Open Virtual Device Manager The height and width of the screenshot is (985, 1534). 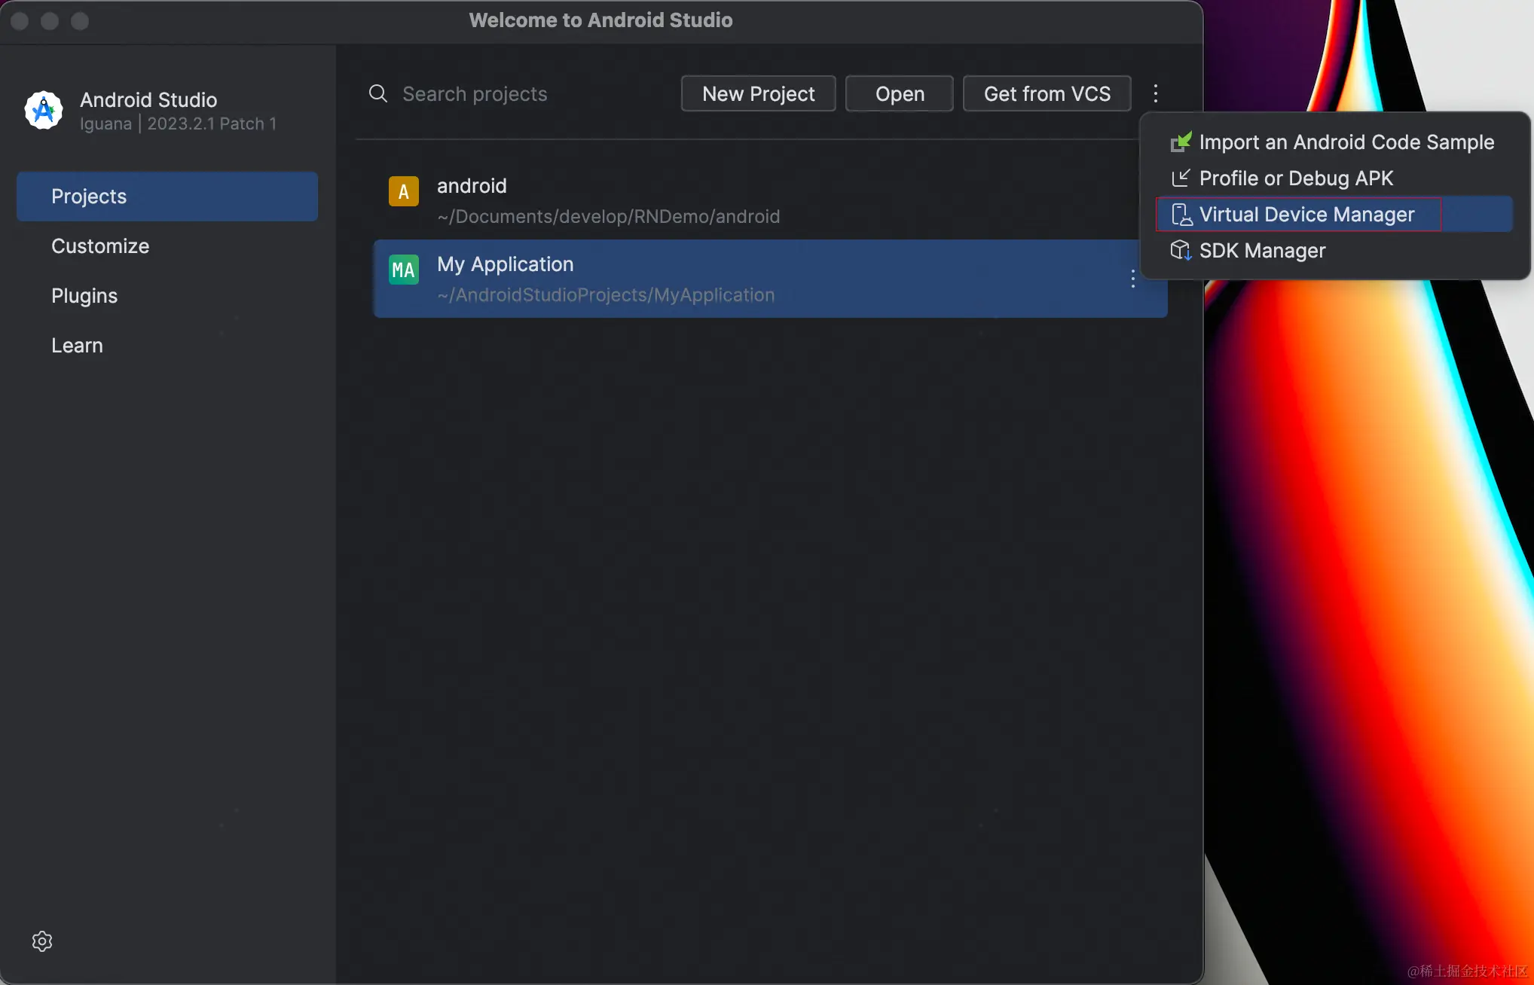point(1334,215)
